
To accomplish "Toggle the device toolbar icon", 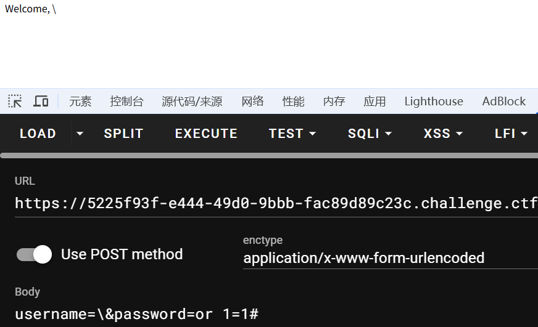I will (41, 101).
